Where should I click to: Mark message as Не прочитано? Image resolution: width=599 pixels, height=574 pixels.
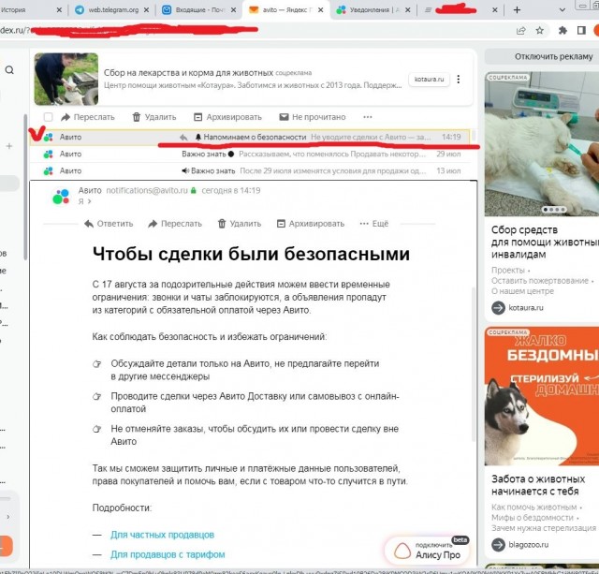313,117
